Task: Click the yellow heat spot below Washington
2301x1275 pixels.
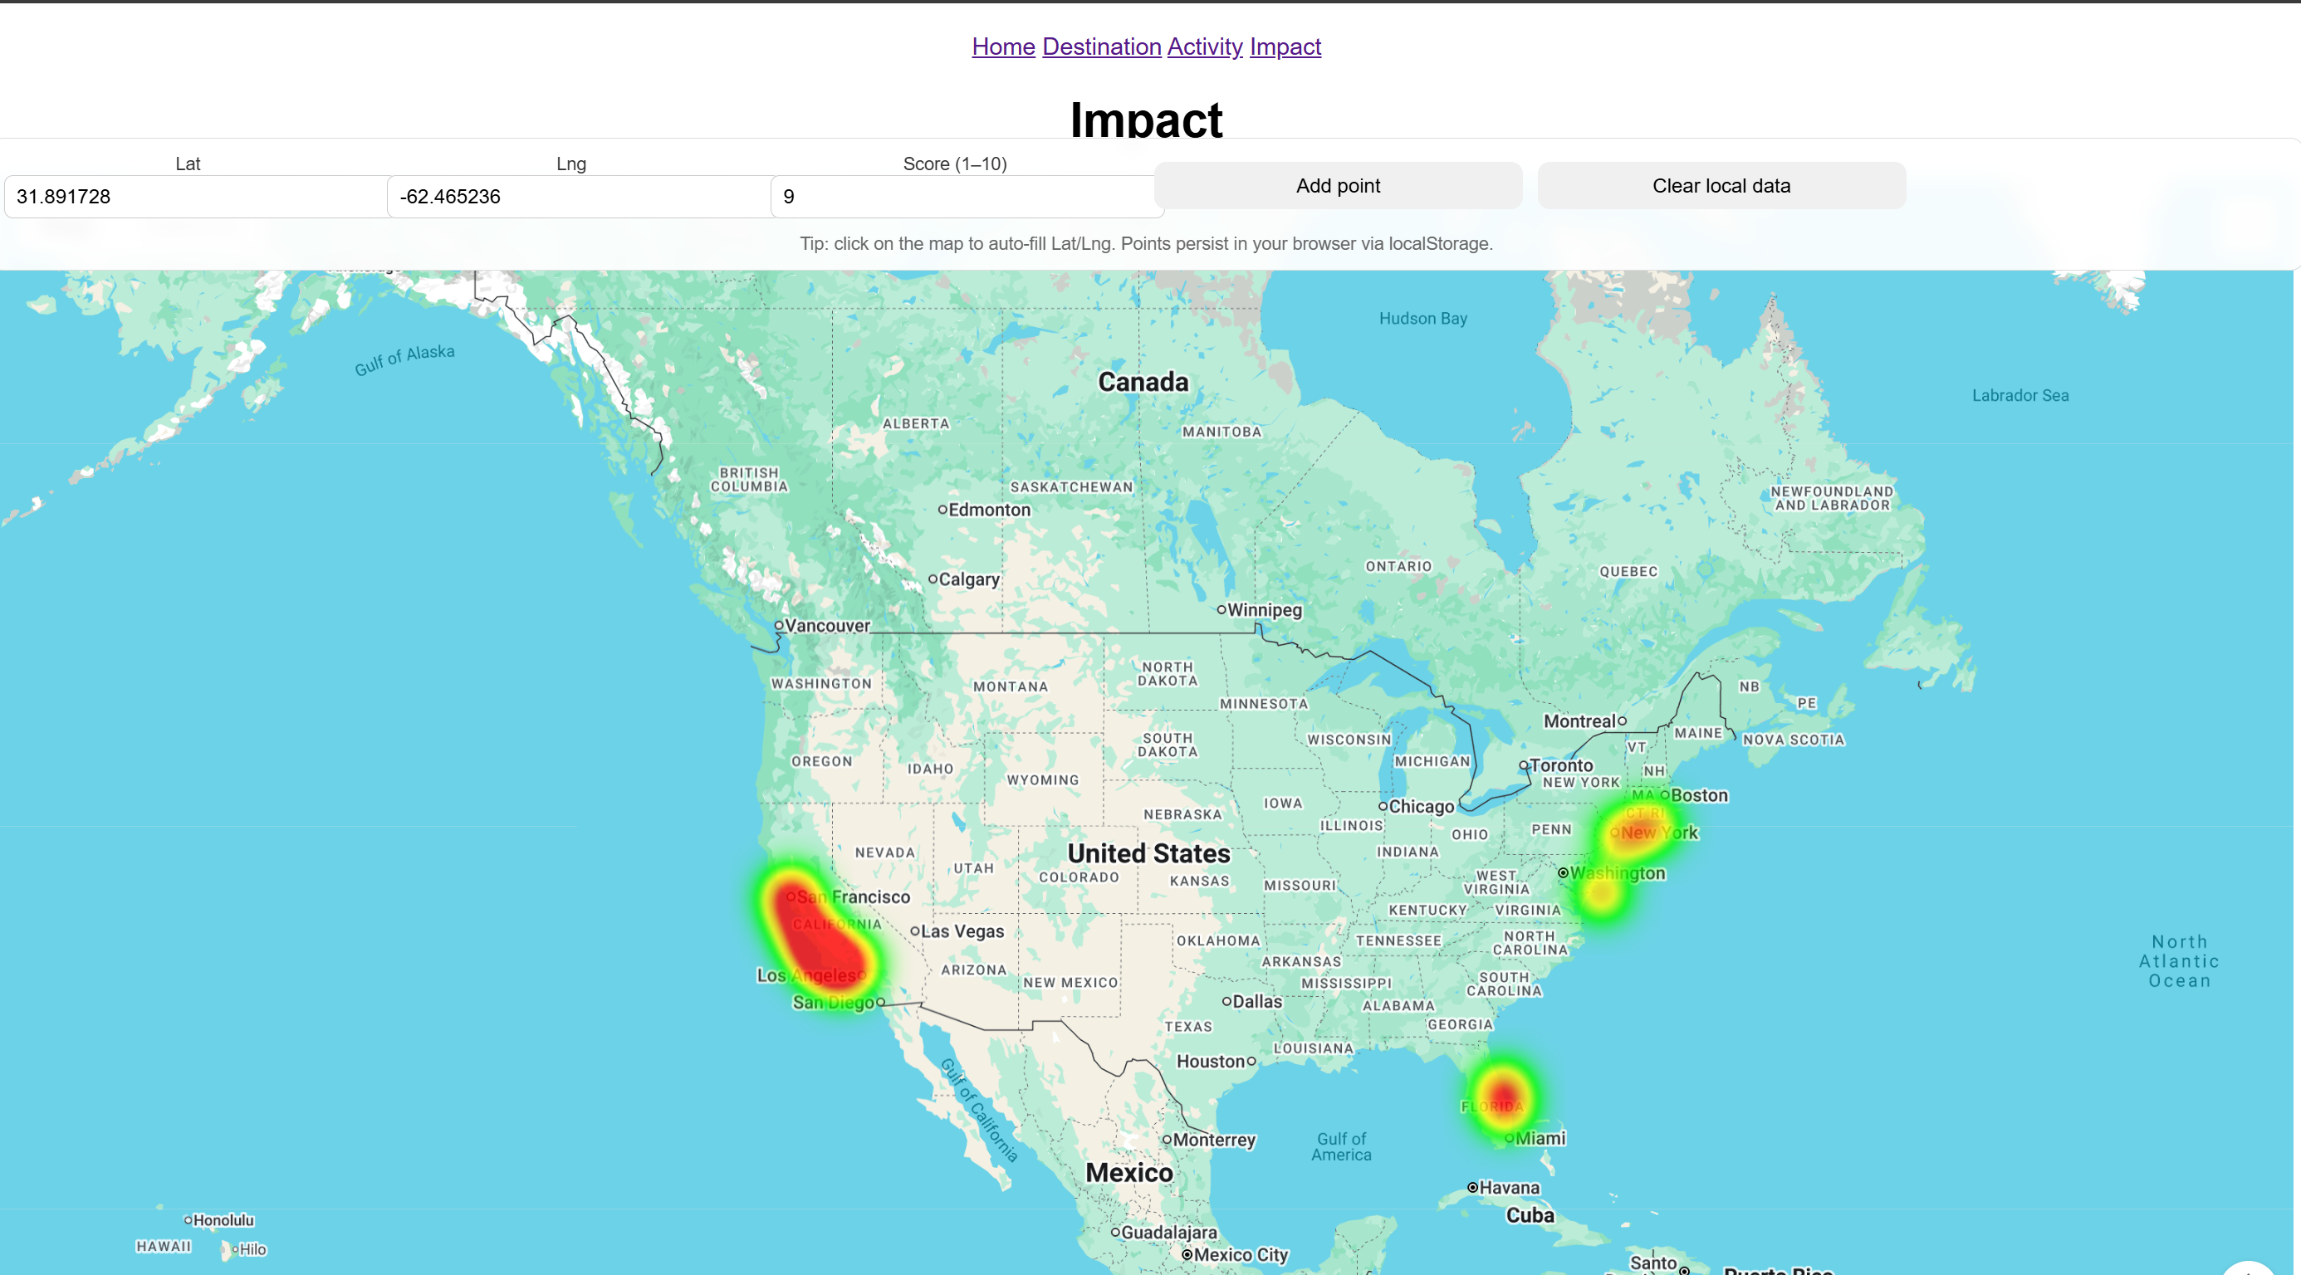Action: pos(1603,896)
